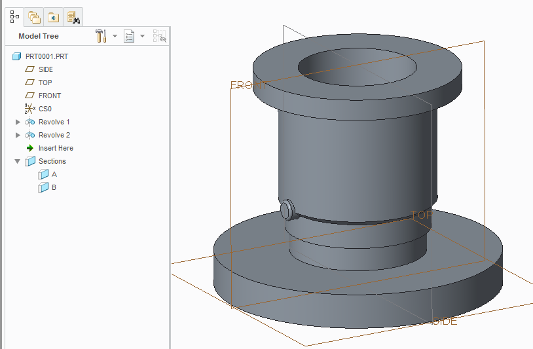Open the settings dropdown arrow beside hammer icon
Viewport: 533px width, 349px height.
pos(115,36)
